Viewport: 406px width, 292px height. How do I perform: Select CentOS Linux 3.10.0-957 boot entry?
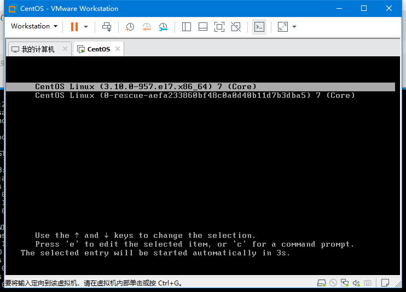coord(200,87)
